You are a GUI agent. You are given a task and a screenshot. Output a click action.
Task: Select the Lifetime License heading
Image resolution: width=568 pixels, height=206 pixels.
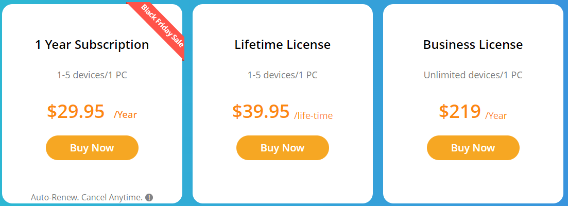[283, 45]
